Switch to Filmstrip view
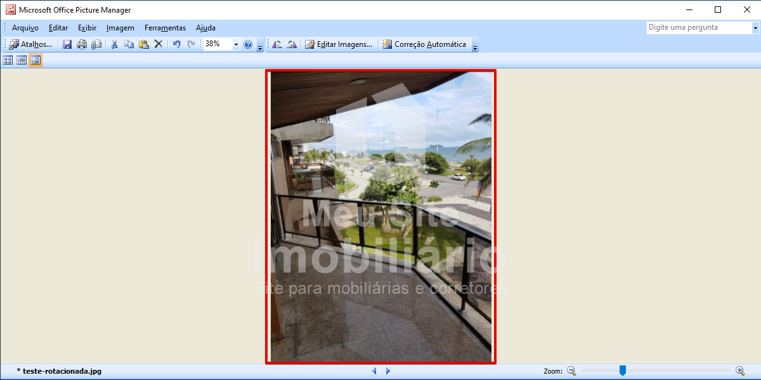This screenshot has width=761, height=380. point(22,60)
